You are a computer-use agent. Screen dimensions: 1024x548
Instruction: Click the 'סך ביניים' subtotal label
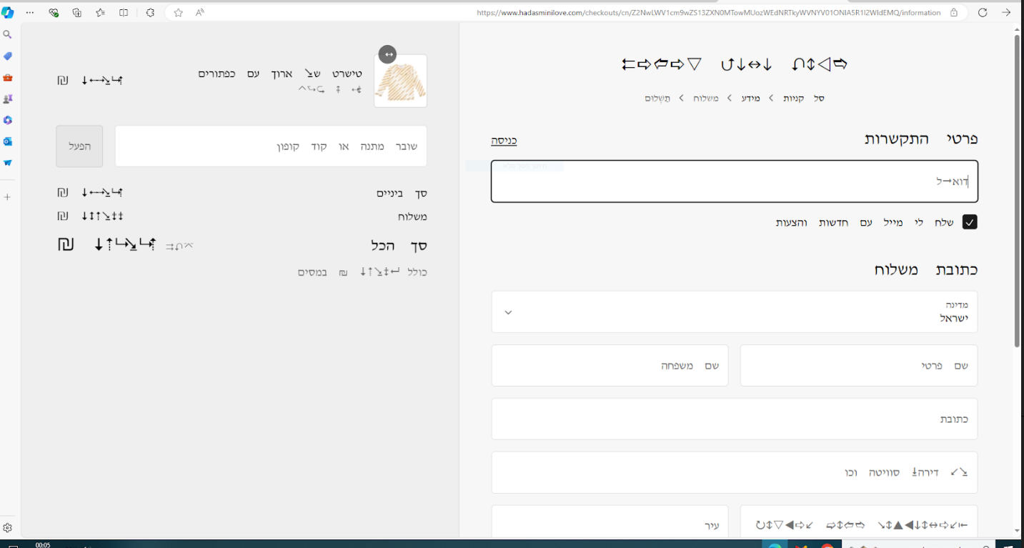click(x=402, y=194)
